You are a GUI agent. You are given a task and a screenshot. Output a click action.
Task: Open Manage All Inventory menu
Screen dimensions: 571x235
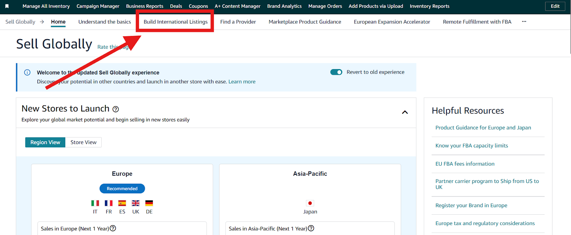(x=46, y=6)
